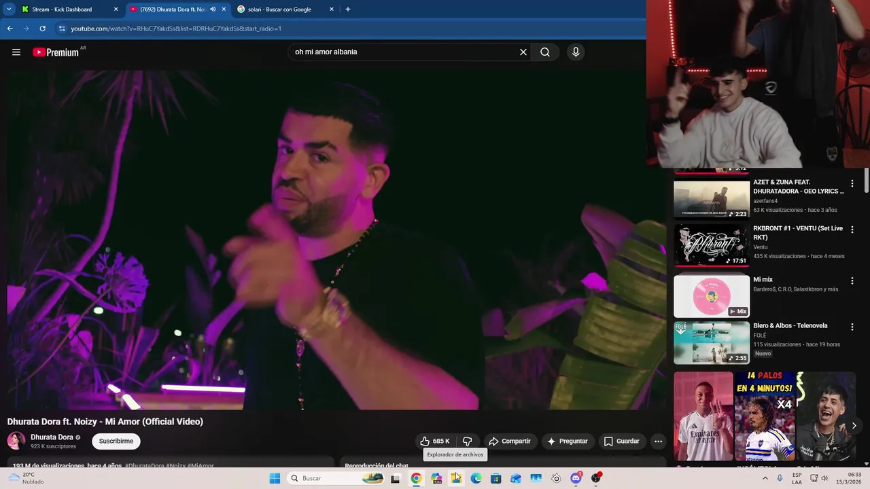Show next Shorts with right chevron
Screen dimensions: 870x489
pyautogui.click(x=854, y=426)
